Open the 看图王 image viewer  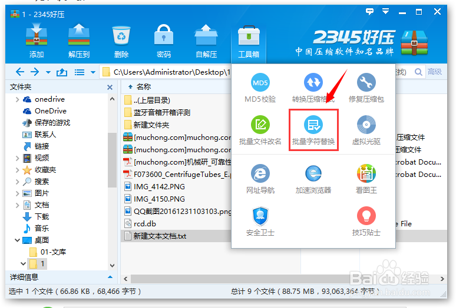click(x=366, y=179)
